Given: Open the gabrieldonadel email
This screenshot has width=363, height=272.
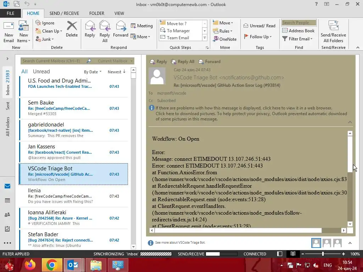Looking at the screenshot, I should 74,130.
